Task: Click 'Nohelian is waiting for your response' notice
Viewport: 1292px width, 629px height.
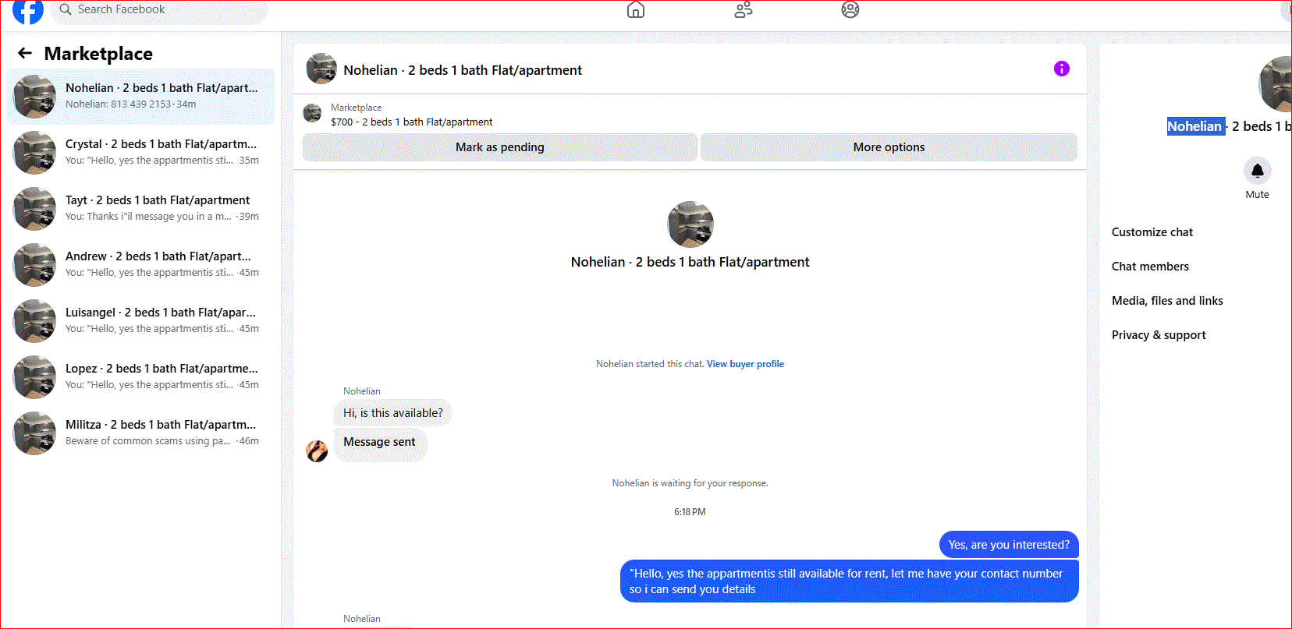Action: (690, 483)
